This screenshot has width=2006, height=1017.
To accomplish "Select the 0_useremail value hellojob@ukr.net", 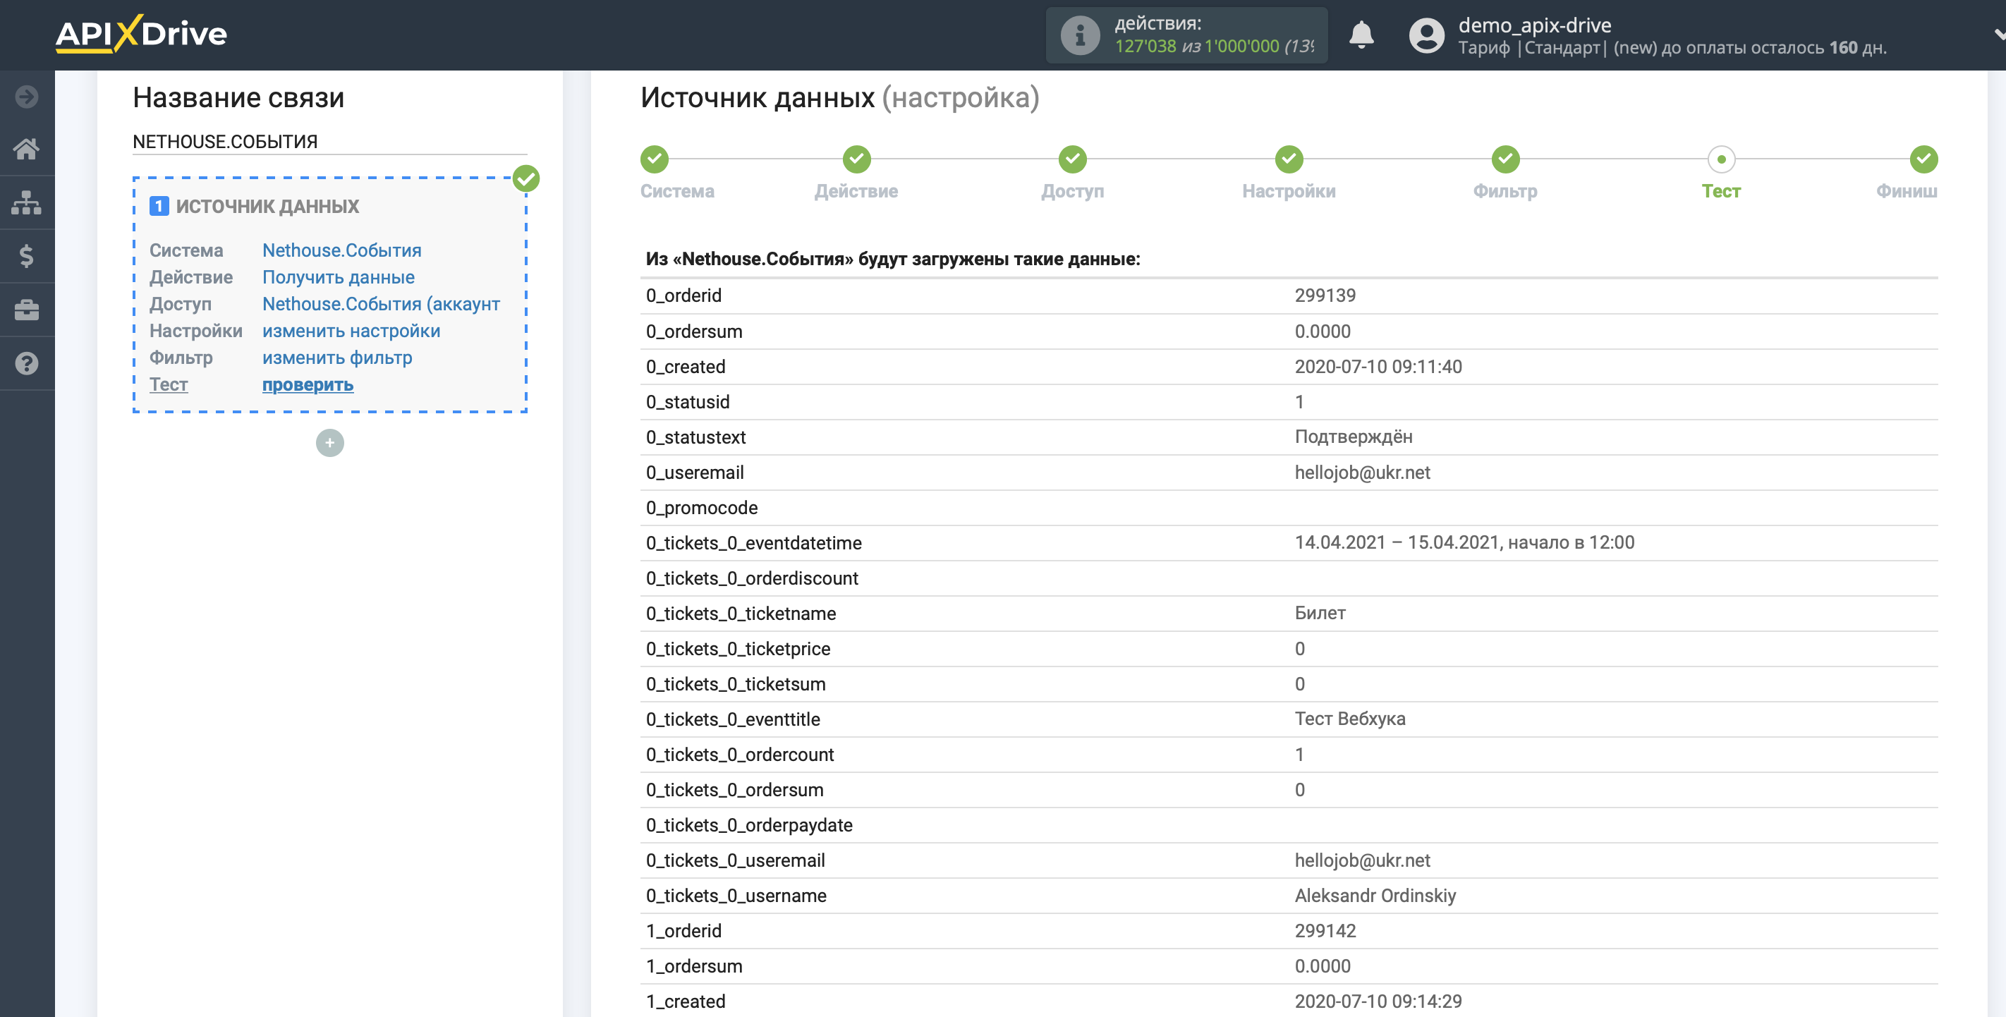I will (x=1362, y=473).
